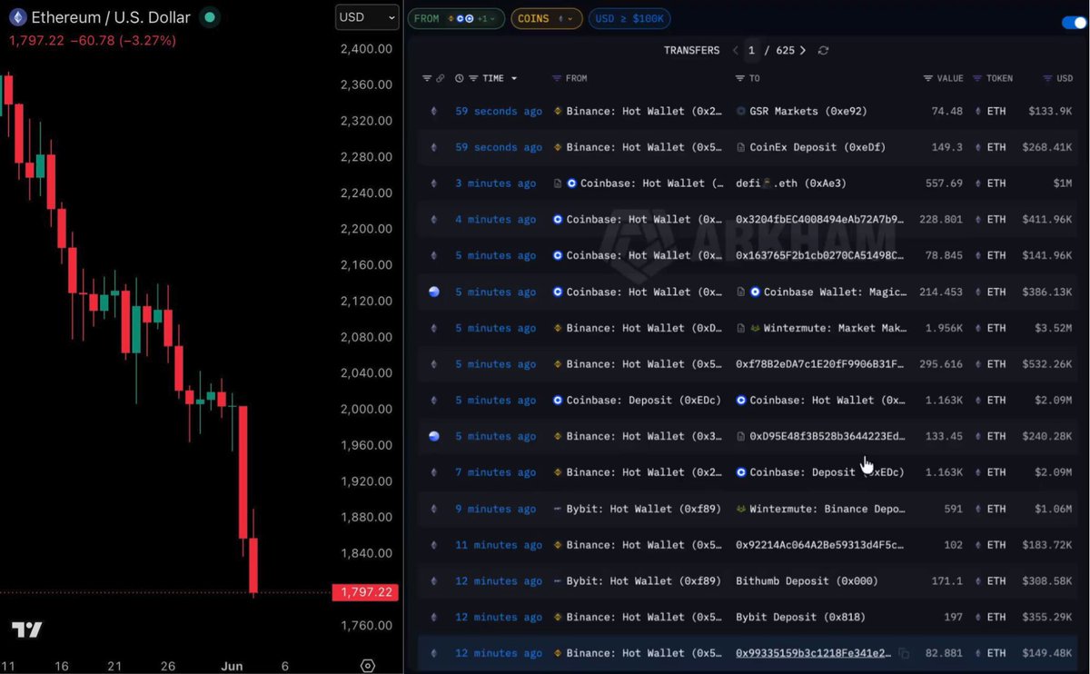Go to previous transfers page arrow
Screen dimensions: 1090x674
coord(735,51)
